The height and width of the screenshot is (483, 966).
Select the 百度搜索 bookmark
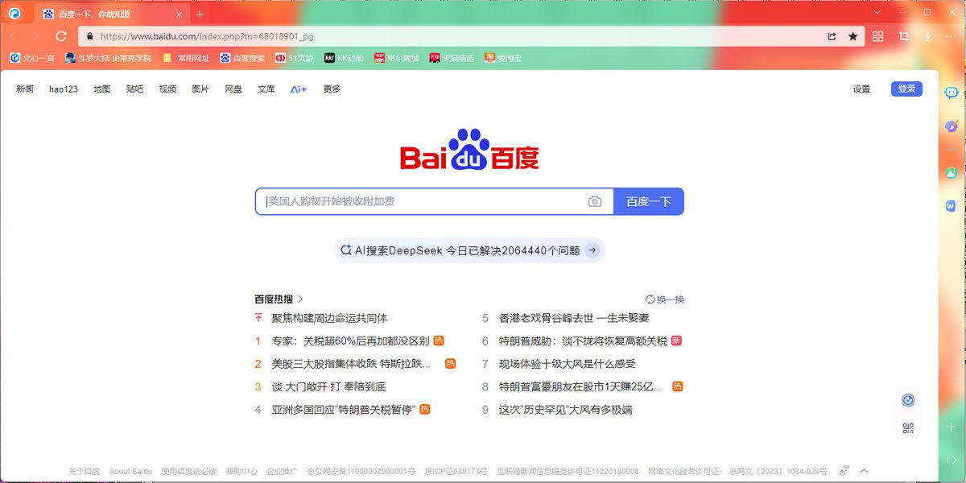click(x=242, y=57)
